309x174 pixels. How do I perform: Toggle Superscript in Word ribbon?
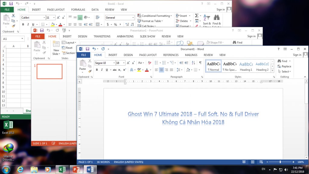125,70
